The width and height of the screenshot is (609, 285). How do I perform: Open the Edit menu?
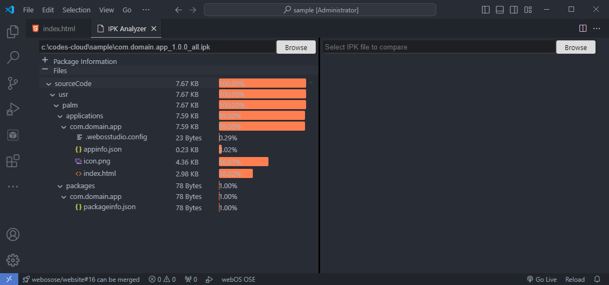(x=48, y=10)
